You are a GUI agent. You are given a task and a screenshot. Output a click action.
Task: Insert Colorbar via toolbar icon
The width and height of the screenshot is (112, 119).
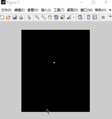88,17
